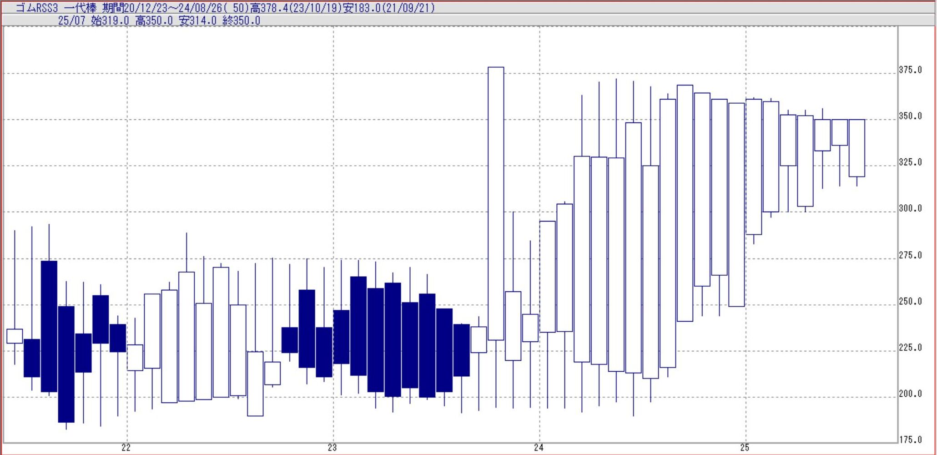Click the 175.0 price axis label

[x=910, y=440]
